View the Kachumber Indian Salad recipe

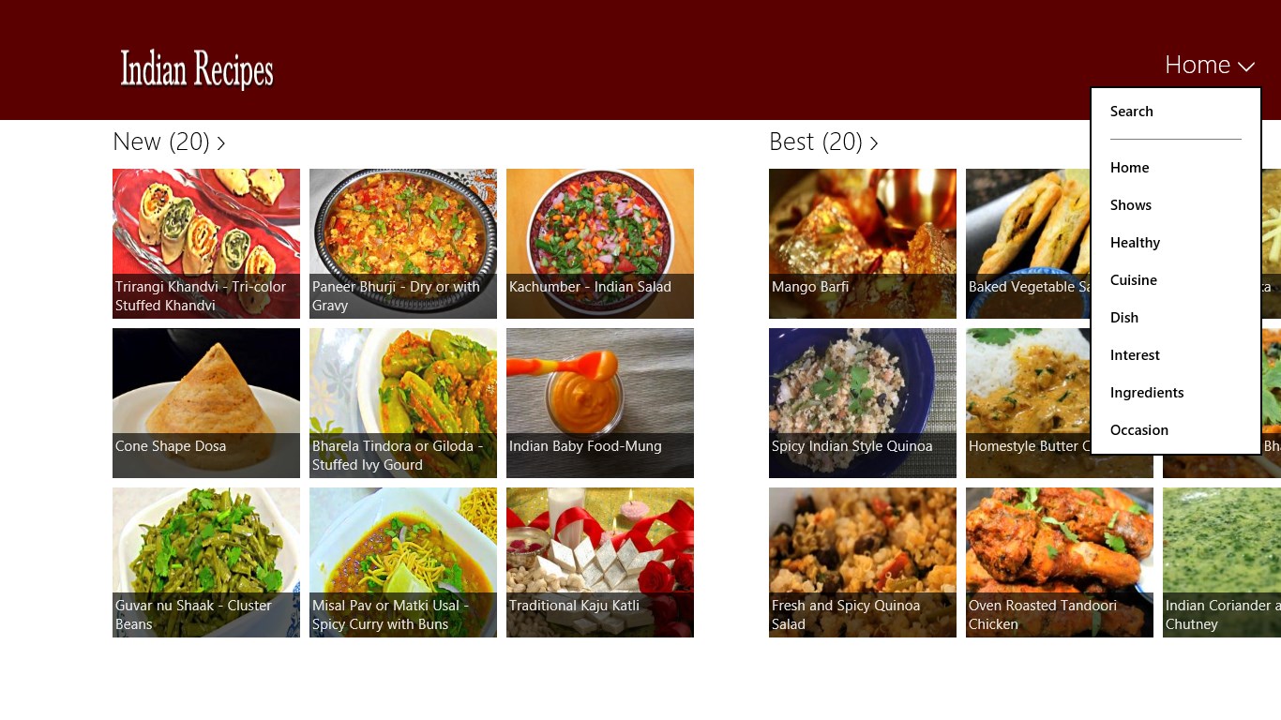click(x=600, y=244)
